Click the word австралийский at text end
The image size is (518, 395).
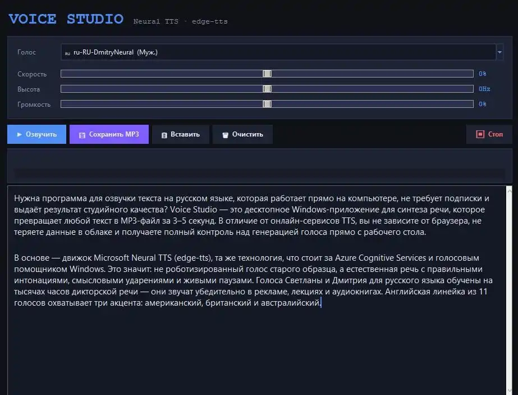pyautogui.click(x=290, y=303)
